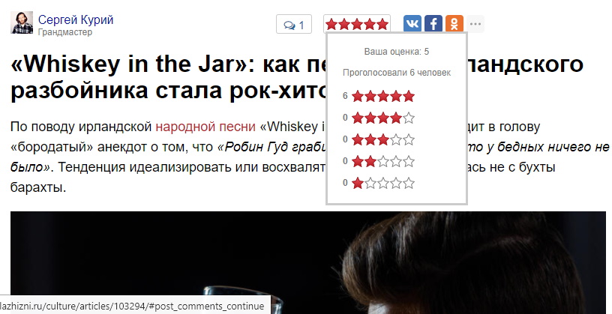Select the three-star row in popup
The height and width of the screenshot is (314, 612).
[379, 139]
